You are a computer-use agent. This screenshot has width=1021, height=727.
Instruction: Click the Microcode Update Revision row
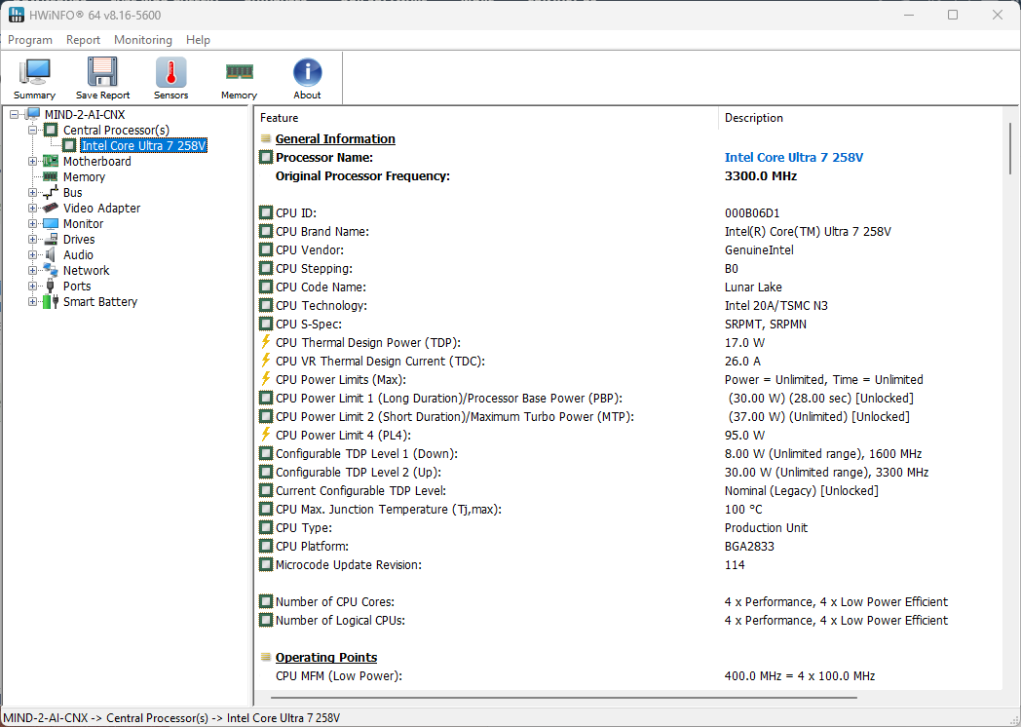coord(628,565)
